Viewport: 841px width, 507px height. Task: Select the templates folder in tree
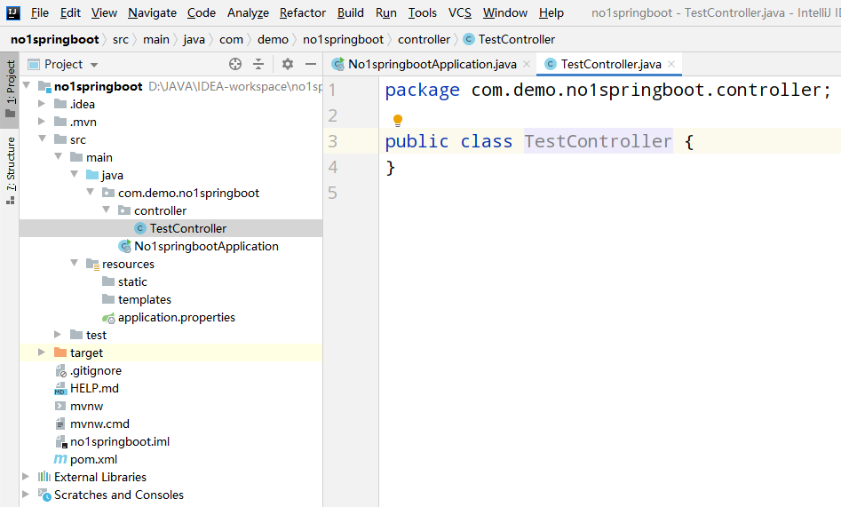click(x=145, y=299)
